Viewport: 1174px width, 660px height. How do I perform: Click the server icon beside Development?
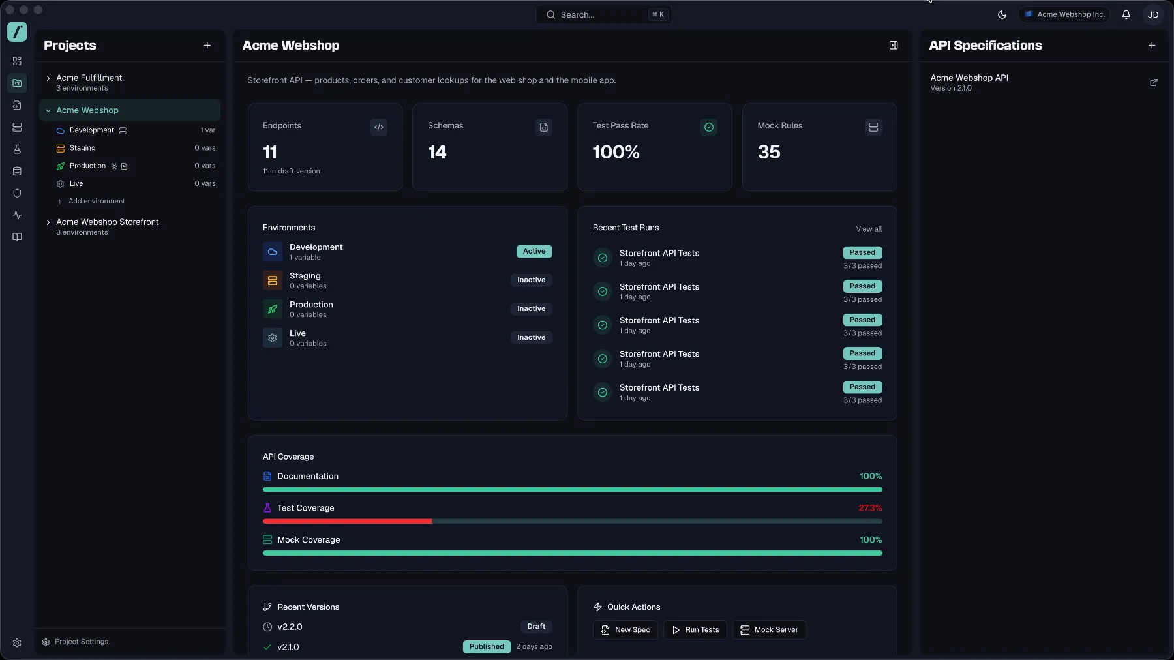pos(123,130)
